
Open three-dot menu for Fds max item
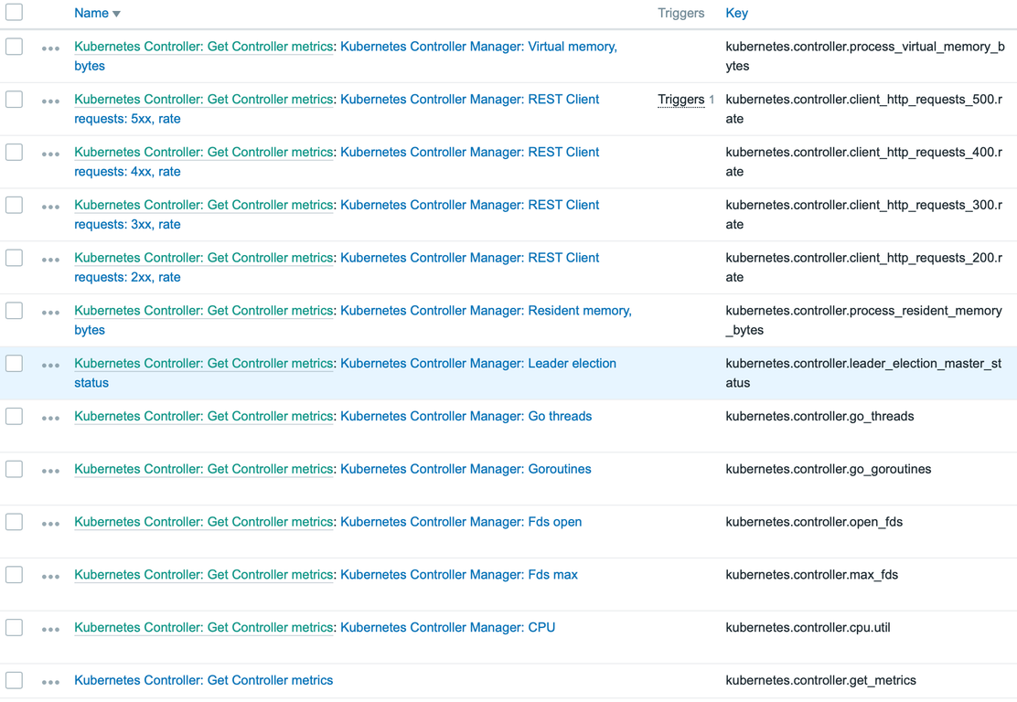click(50, 577)
